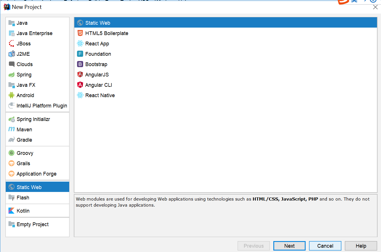Click the disabled Previous button
Image resolution: width=381 pixels, height=252 pixels.
point(254,246)
